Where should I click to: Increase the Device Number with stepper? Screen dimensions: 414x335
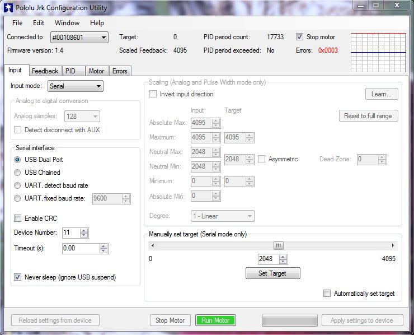click(x=84, y=231)
